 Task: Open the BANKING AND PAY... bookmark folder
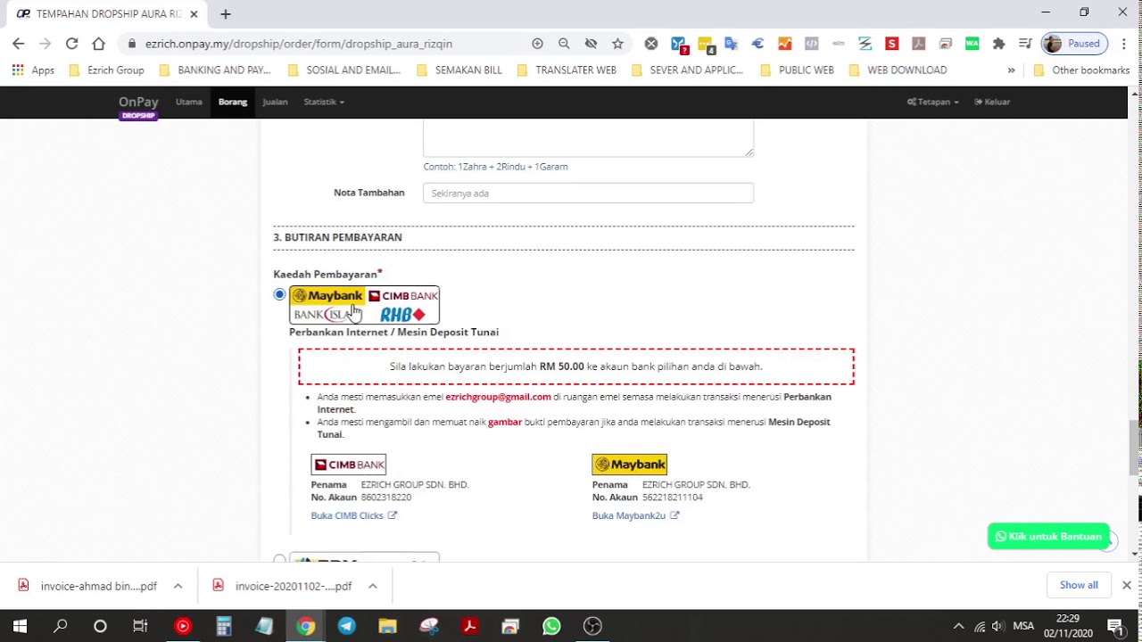214,70
